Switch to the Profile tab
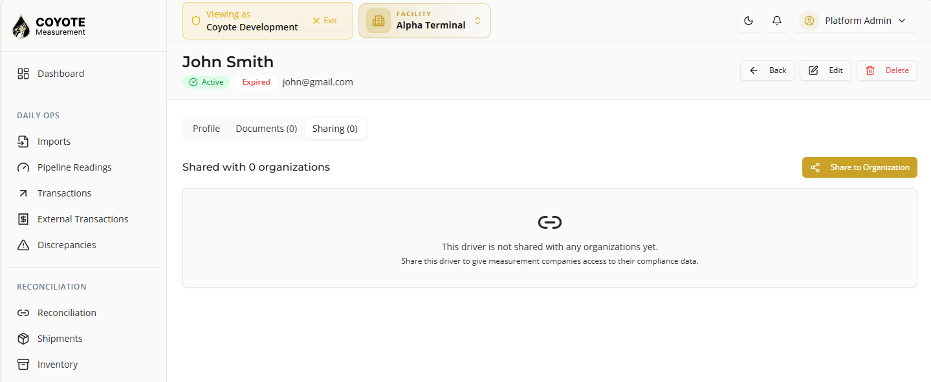 point(206,129)
